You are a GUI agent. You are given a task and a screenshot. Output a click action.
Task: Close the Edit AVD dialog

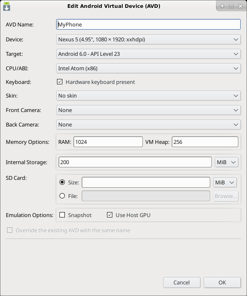tap(240, 6)
